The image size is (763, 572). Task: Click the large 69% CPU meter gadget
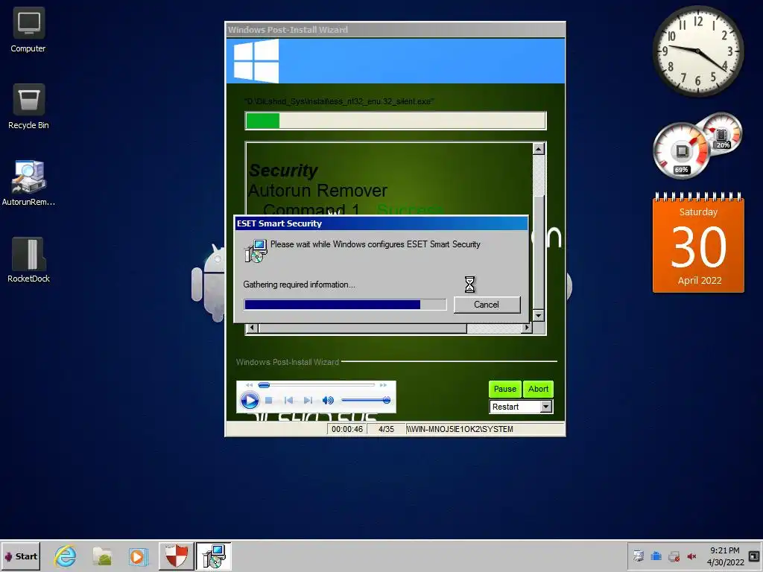[681, 151]
